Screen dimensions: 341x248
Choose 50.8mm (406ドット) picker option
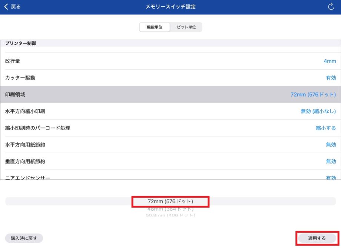click(170, 215)
